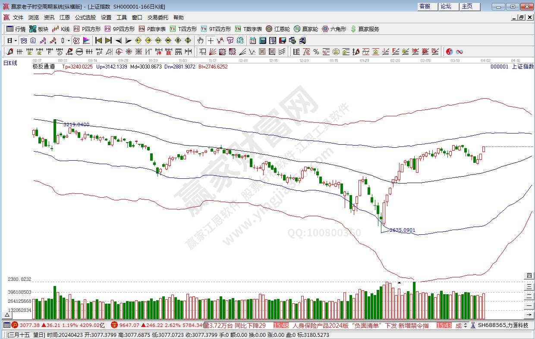Image resolution: width=535 pixels, height=339 pixels.
Task: Switch to four-panel layout button 四
Action: point(529,276)
